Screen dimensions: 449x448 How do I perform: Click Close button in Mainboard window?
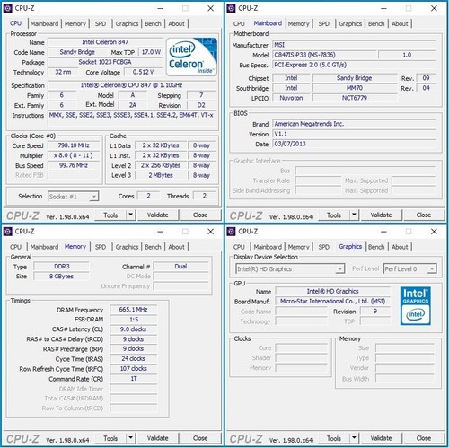tap(424, 215)
